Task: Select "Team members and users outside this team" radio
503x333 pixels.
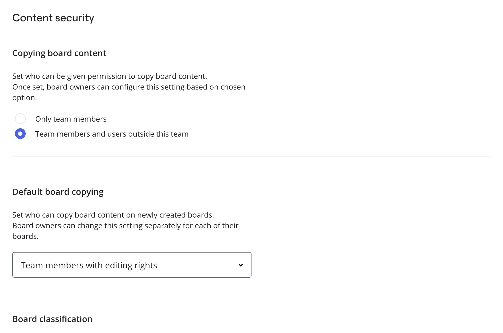Action: point(20,134)
